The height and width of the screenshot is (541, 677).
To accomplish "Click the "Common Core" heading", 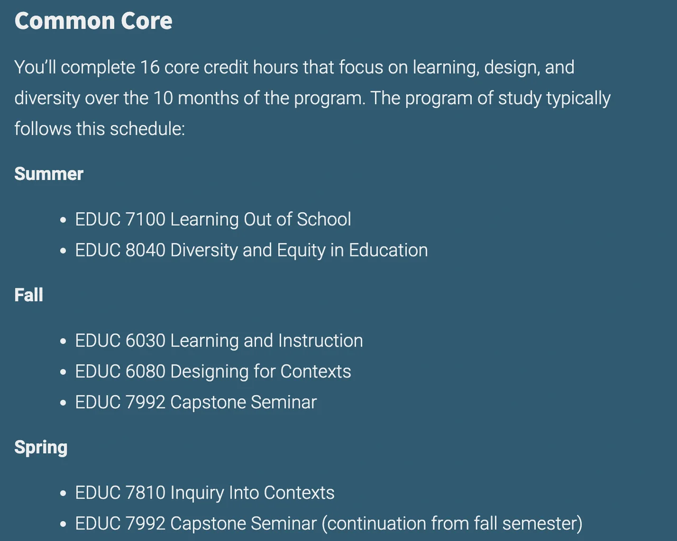I will 93,21.
